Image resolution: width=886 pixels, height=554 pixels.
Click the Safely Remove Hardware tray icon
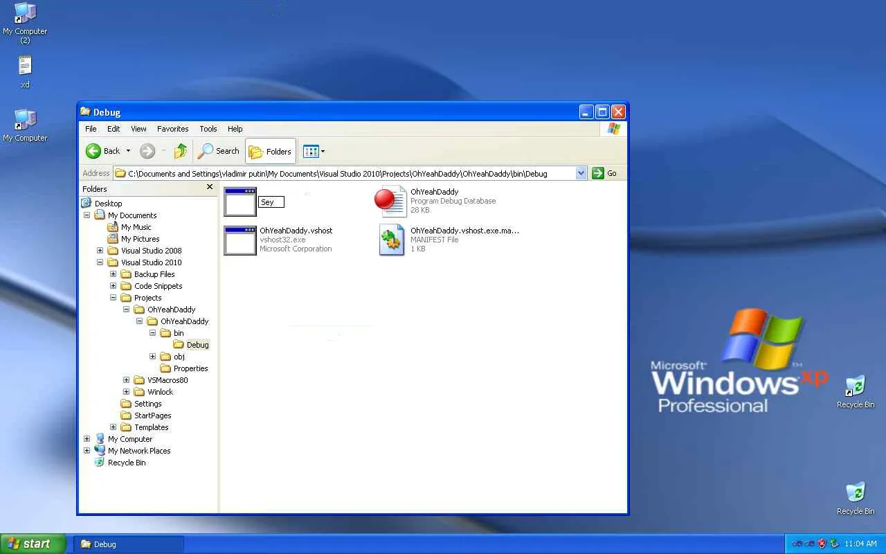[834, 544]
